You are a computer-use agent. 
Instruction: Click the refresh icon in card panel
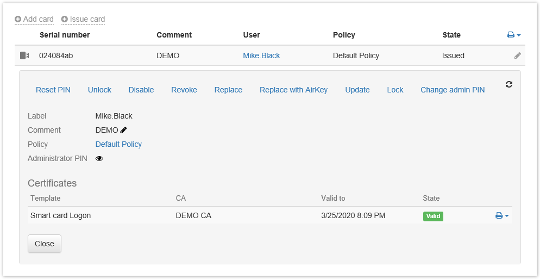(509, 84)
